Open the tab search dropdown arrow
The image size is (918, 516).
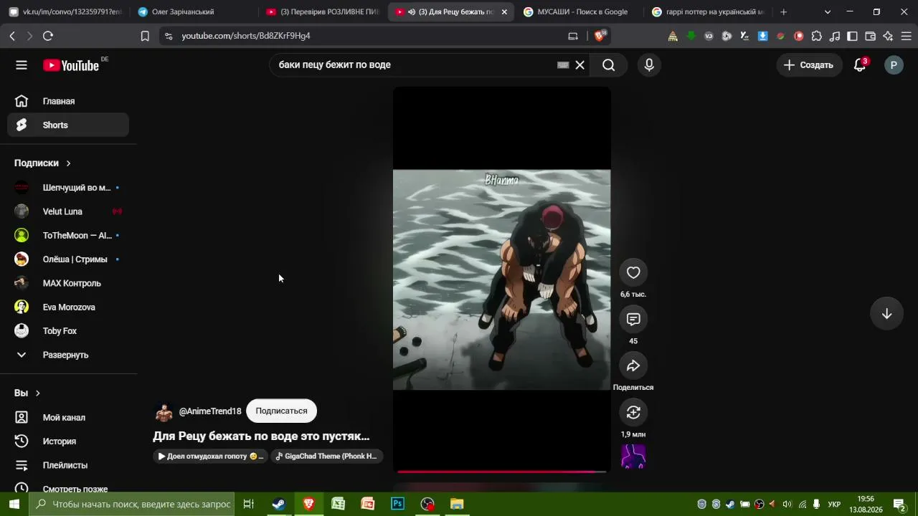coord(828,12)
